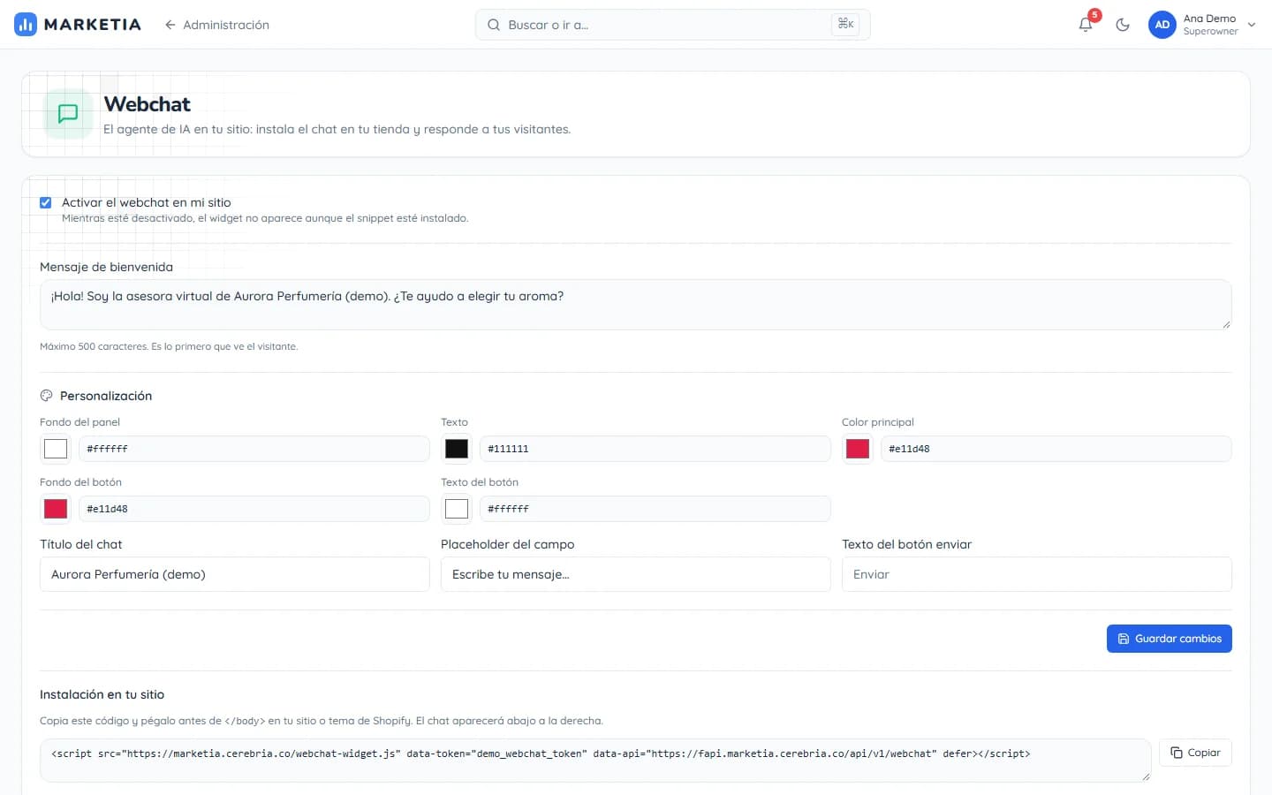Edit the Color principal hex field
The image size is (1272, 795).
(1056, 449)
